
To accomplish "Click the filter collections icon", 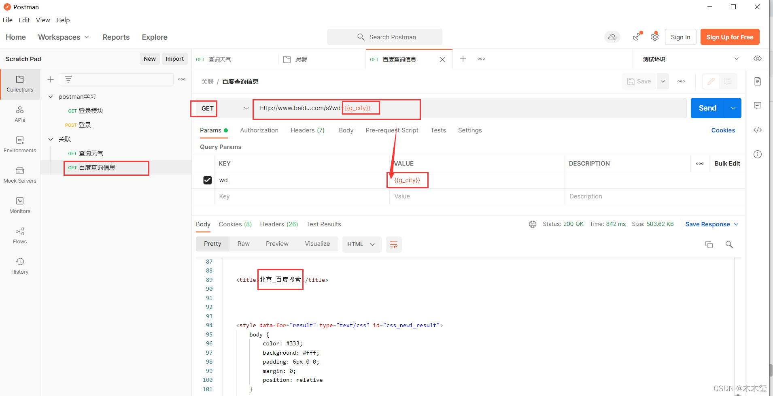I will (68, 79).
